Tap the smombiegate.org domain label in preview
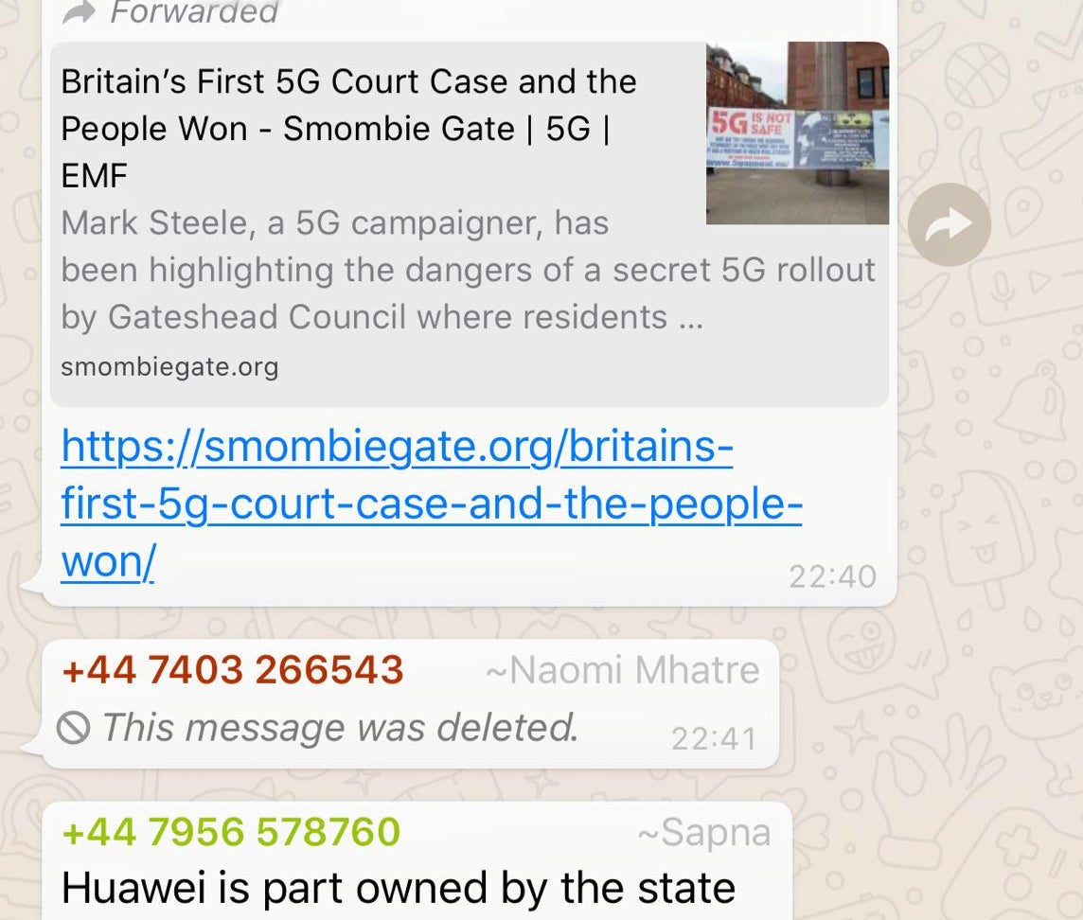Image resolution: width=1083 pixels, height=920 pixels. tap(169, 366)
